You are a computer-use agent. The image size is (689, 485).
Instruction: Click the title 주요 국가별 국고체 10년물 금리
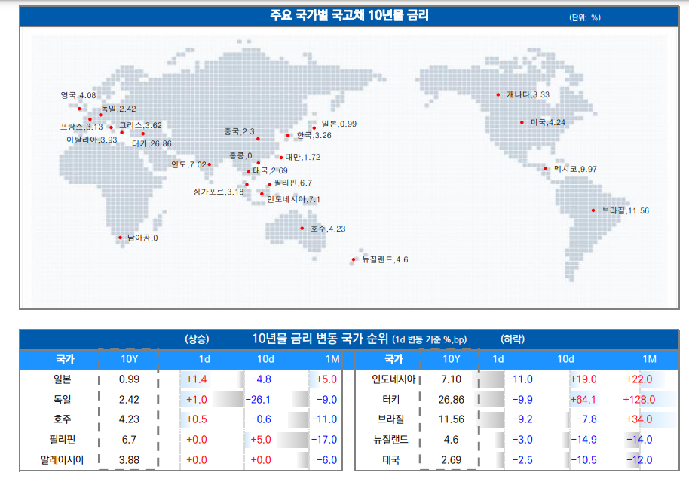[x=351, y=17]
